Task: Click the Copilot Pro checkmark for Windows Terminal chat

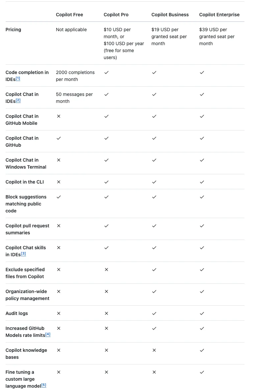Action: tap(106, 160)
